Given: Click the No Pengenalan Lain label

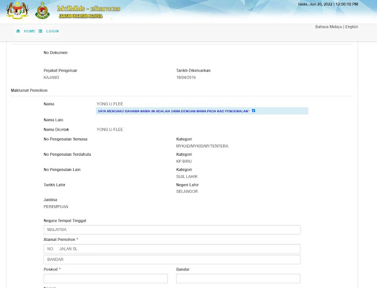Looking at the screenshot, I should click(x=62, y=170).
